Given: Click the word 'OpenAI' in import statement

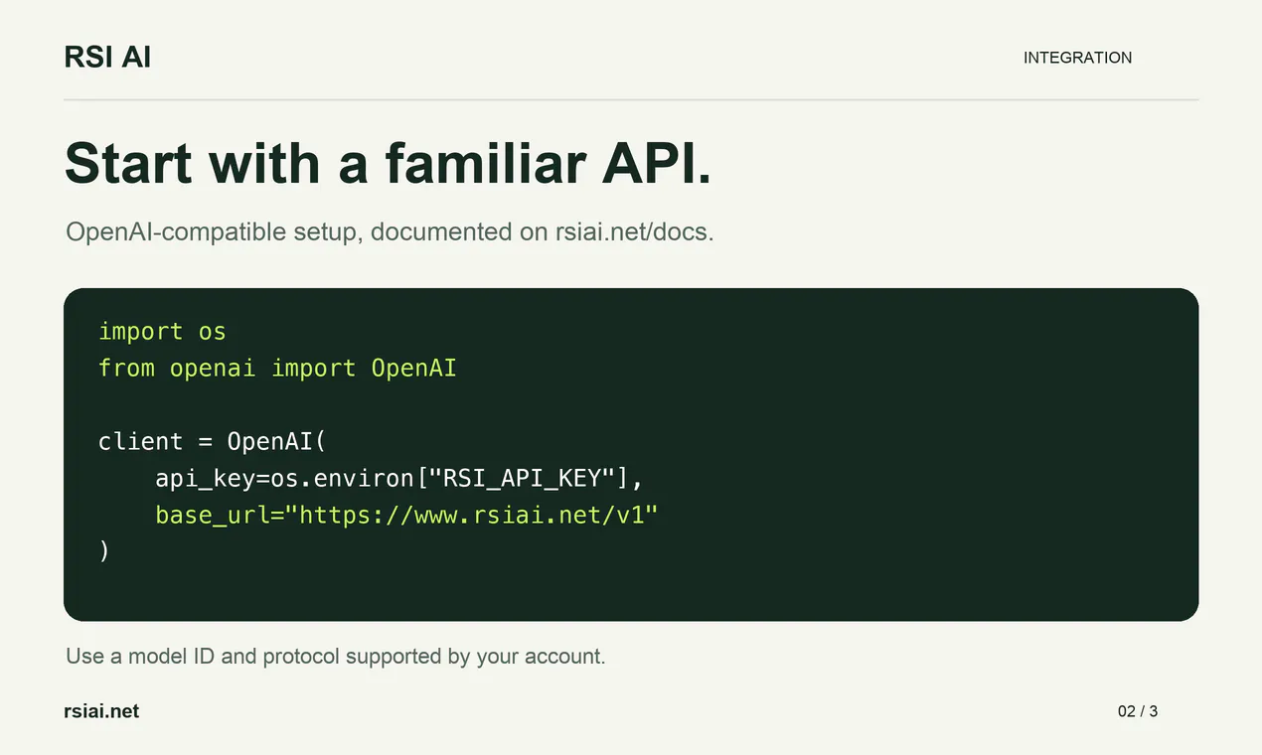Looking at the screenshot, I should point(413,368).
